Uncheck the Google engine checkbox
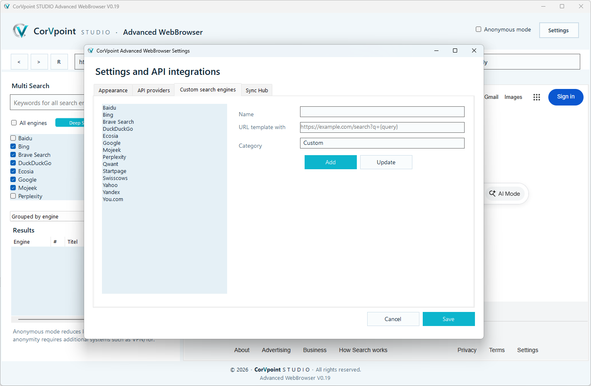 [13, 180]
